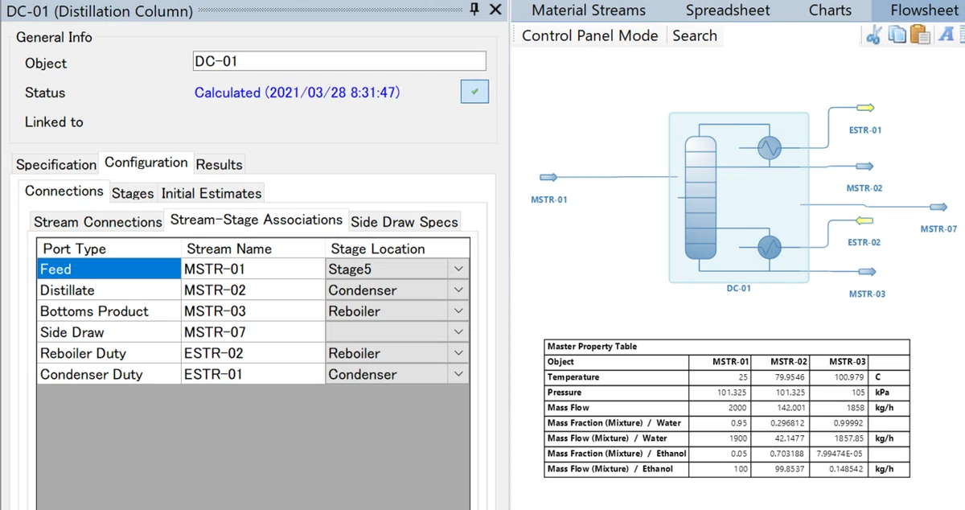
Task: Open the Specification tab
Action: pos(56,164)
